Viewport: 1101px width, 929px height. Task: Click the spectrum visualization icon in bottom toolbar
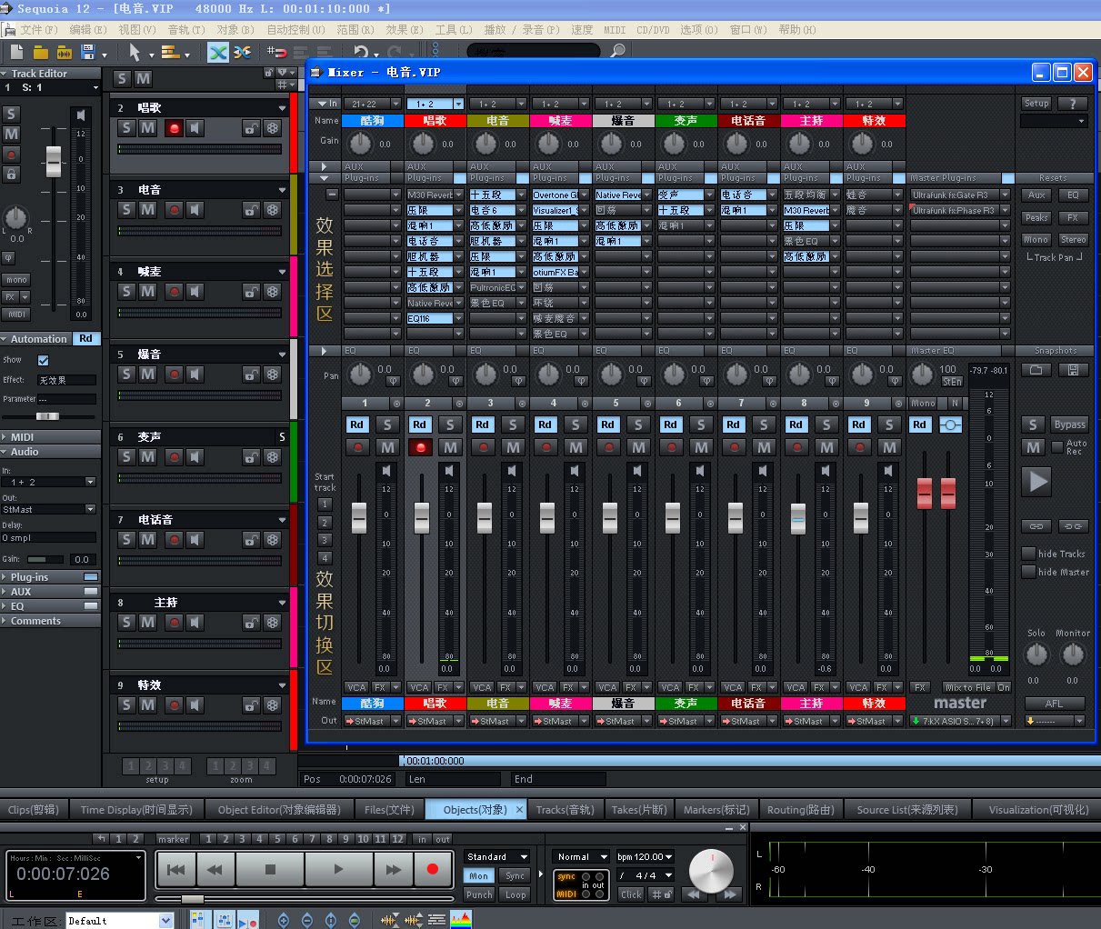[461, 920]
